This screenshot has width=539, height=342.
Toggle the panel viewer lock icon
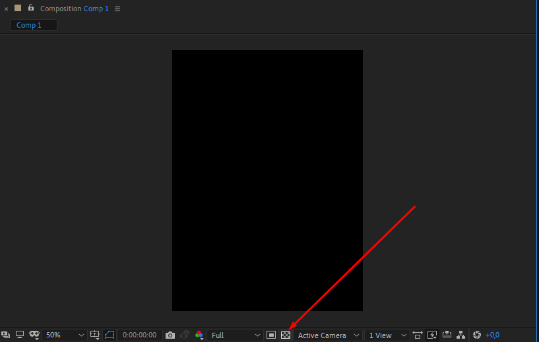click(31, 7)
